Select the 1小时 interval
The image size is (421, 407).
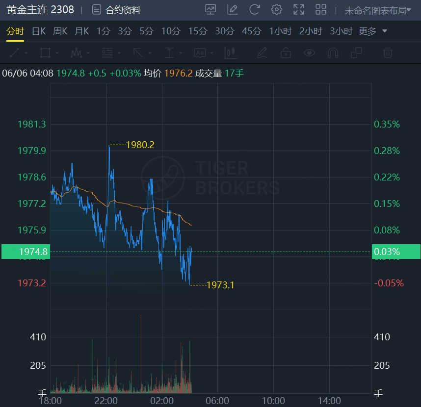[281, 31]
